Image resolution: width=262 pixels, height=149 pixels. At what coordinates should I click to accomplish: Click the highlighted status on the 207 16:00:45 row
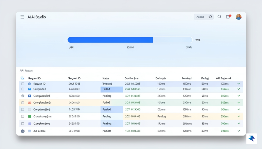pyautogui.click(x=112, y=124)
